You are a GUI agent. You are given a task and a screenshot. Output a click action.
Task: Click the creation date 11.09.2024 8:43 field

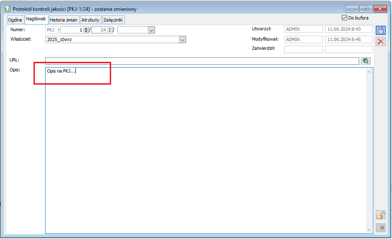point(349,29)
